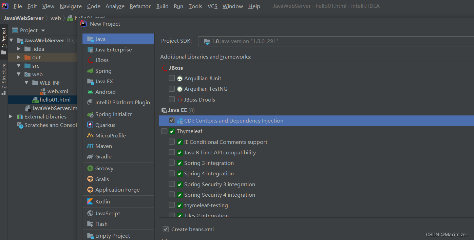Screen dimensions: 474x240
Task: Choose Maven project type icon
Action: click(x=90, y=146)
